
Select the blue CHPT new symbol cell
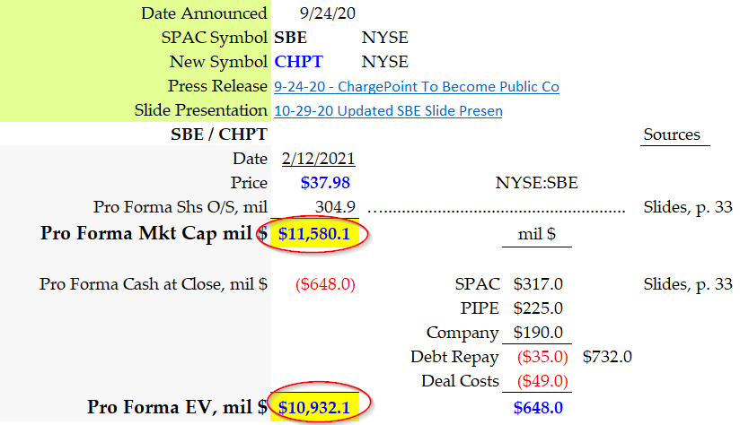[x=298, y=62]
